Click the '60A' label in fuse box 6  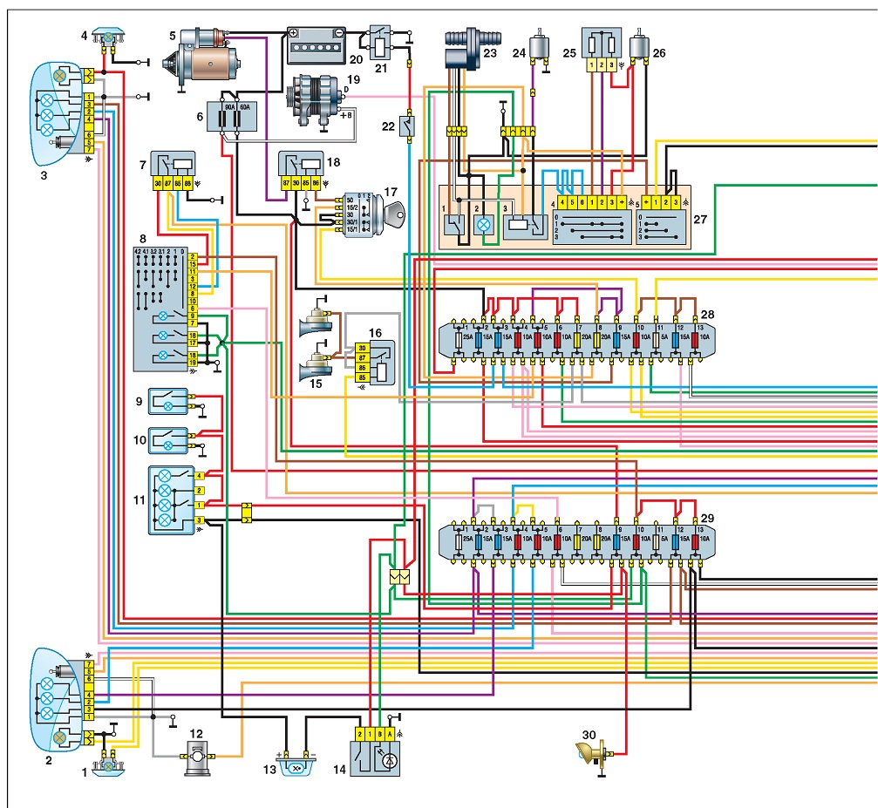coord(245,106)
